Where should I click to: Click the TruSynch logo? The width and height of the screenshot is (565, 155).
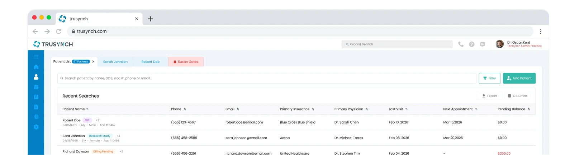pos(53,44)
